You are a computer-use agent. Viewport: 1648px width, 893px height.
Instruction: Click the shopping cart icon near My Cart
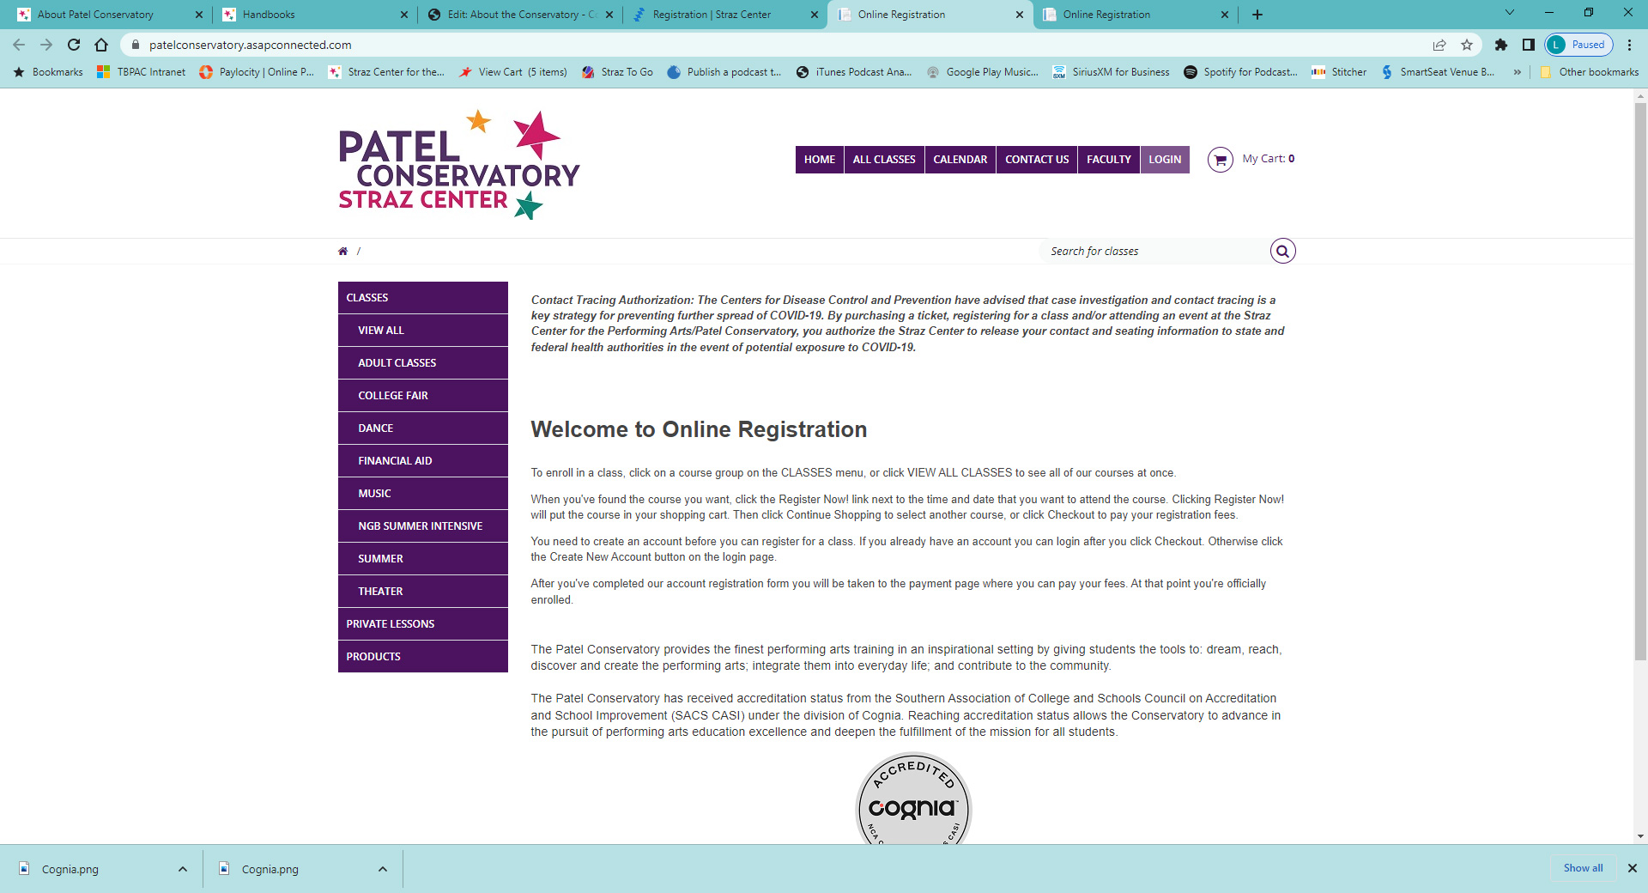point(1220,160)
